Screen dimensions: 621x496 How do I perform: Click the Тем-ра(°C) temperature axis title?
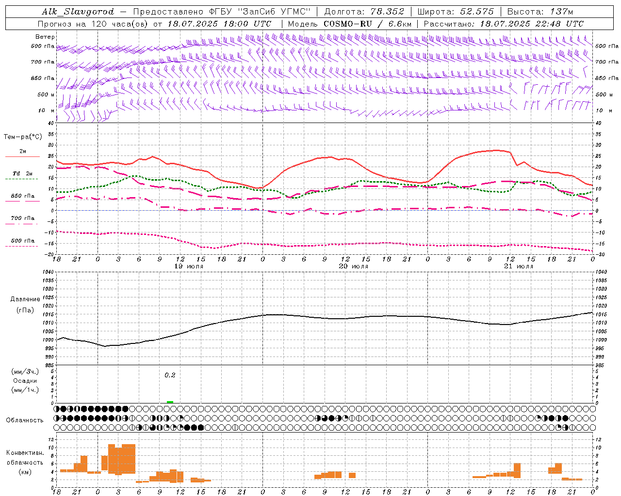(23, 137)
